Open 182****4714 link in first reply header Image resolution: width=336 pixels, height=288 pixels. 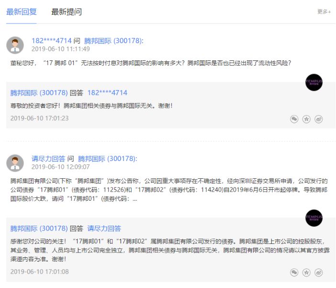click(107, 92)
